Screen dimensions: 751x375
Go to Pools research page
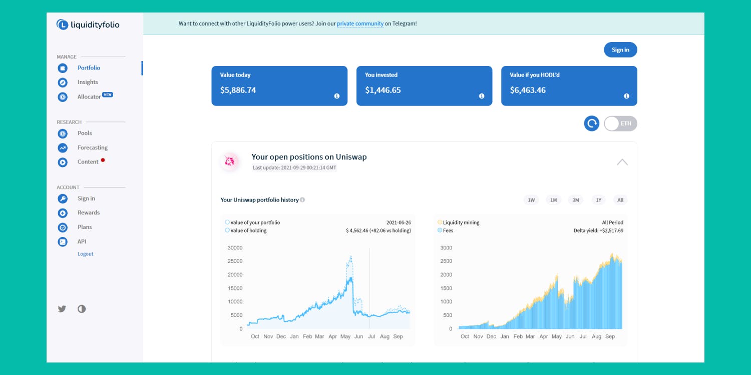click(85, 133)
